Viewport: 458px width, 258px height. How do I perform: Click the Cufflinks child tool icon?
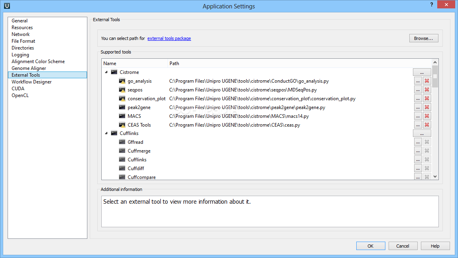pyautogui.click(x=122, y=159)
